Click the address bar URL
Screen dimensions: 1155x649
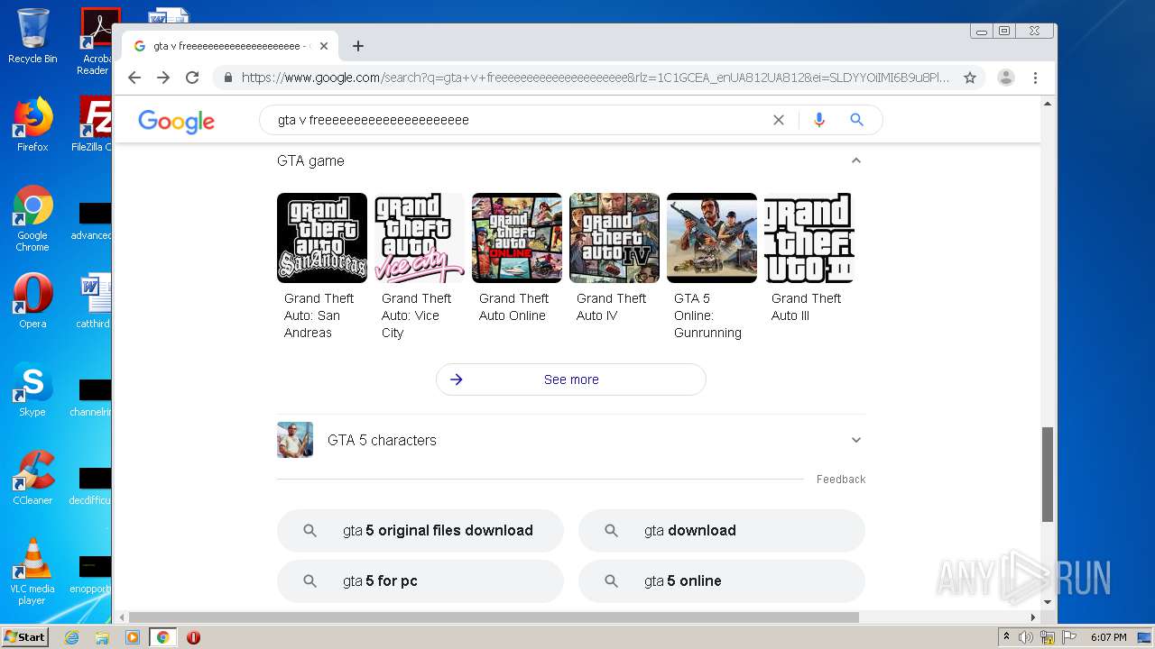tap(596, 78)
